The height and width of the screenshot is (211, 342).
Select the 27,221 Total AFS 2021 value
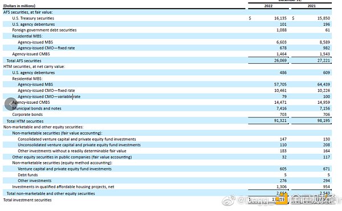[x=324, y=60]
